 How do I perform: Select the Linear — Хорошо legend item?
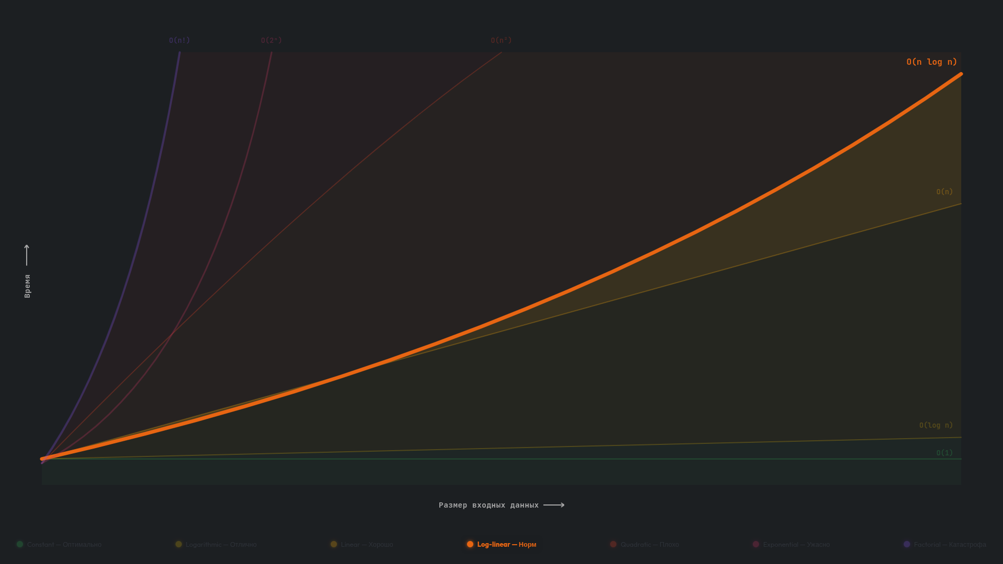(x=367, y=544)
